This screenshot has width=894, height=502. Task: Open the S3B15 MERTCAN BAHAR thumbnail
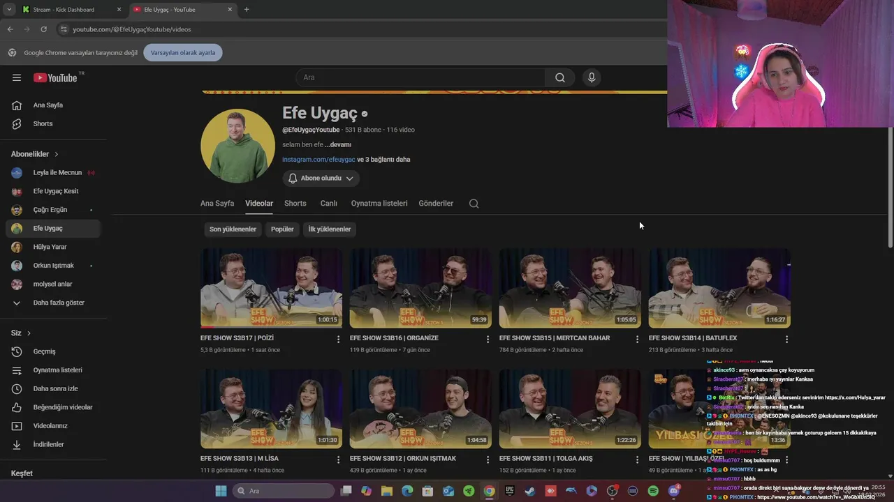tap(570, 288)
